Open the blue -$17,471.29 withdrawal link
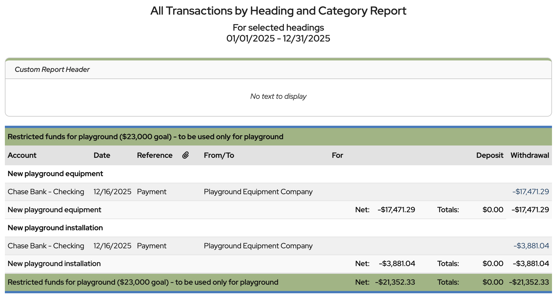This screenshot has width=558, height=299. tap(531, 192)
